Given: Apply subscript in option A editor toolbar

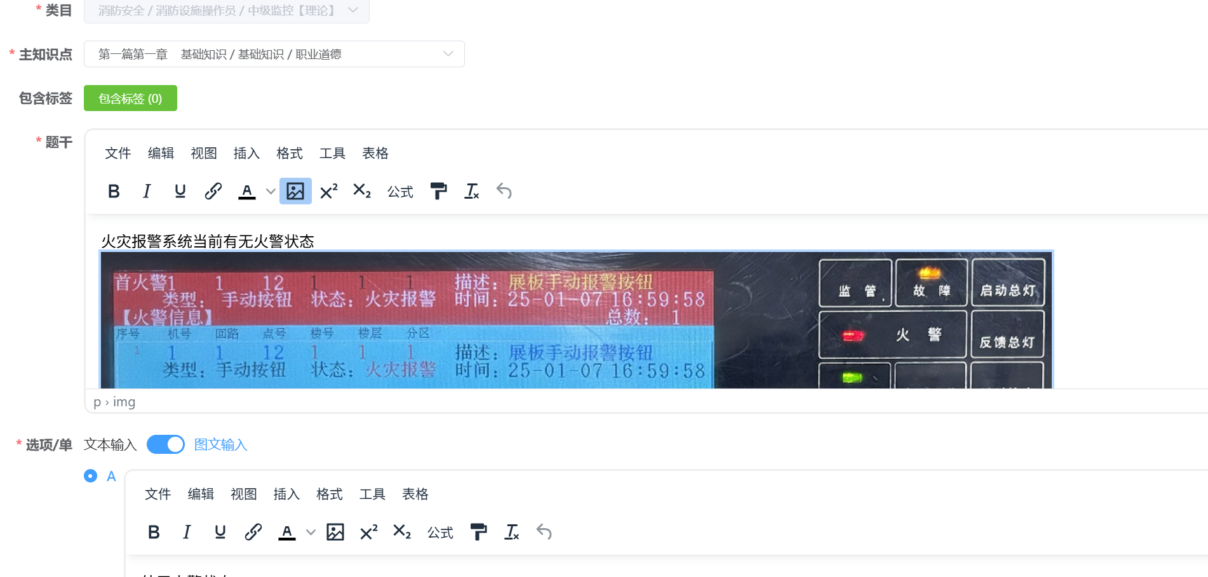Looking at the screenshot, I should (x=402, y=532).
